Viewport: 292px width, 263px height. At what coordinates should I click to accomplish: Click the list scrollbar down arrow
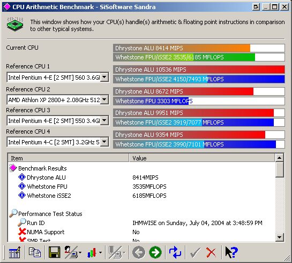point(279,237)
